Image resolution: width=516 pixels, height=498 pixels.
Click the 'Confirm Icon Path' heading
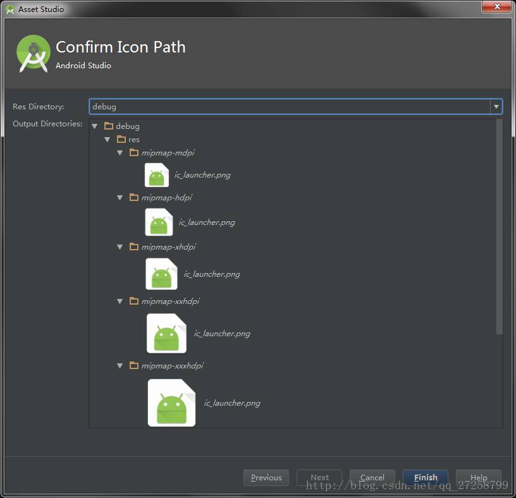(120, 47)
